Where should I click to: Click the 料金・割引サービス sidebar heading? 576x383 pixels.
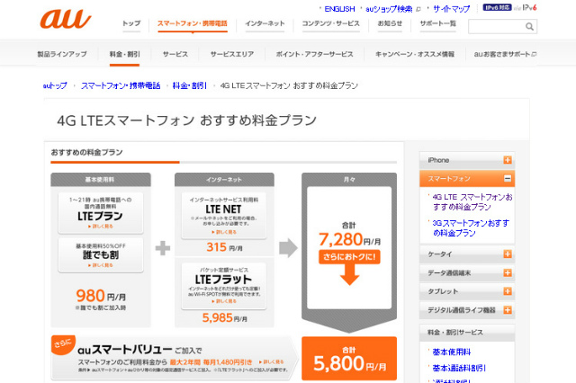[x=455, y=333]
